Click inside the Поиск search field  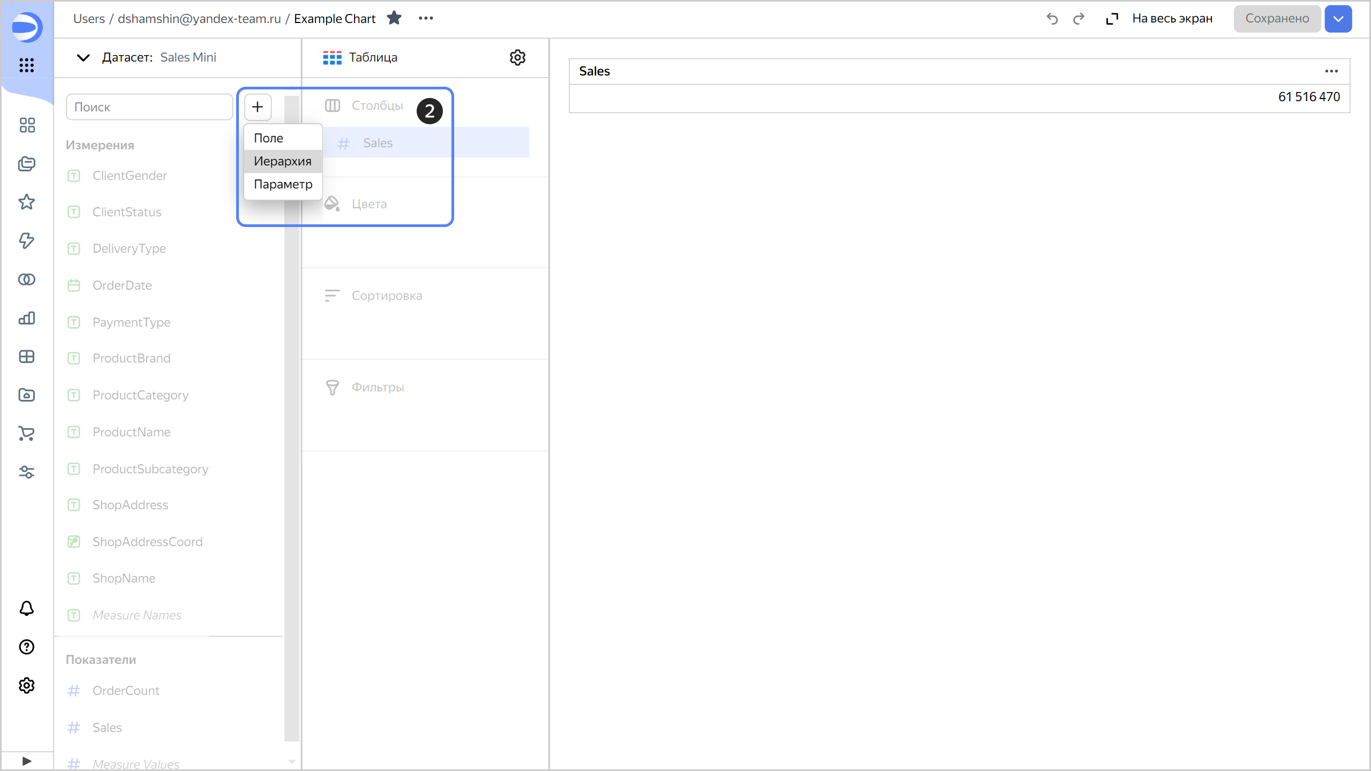tap(149, 107)
